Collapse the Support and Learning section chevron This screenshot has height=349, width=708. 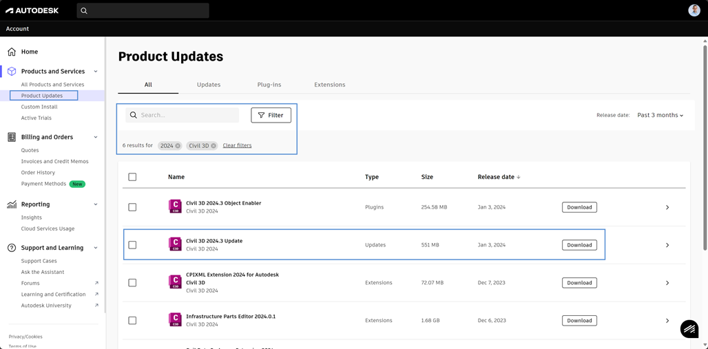click(96, 248)
